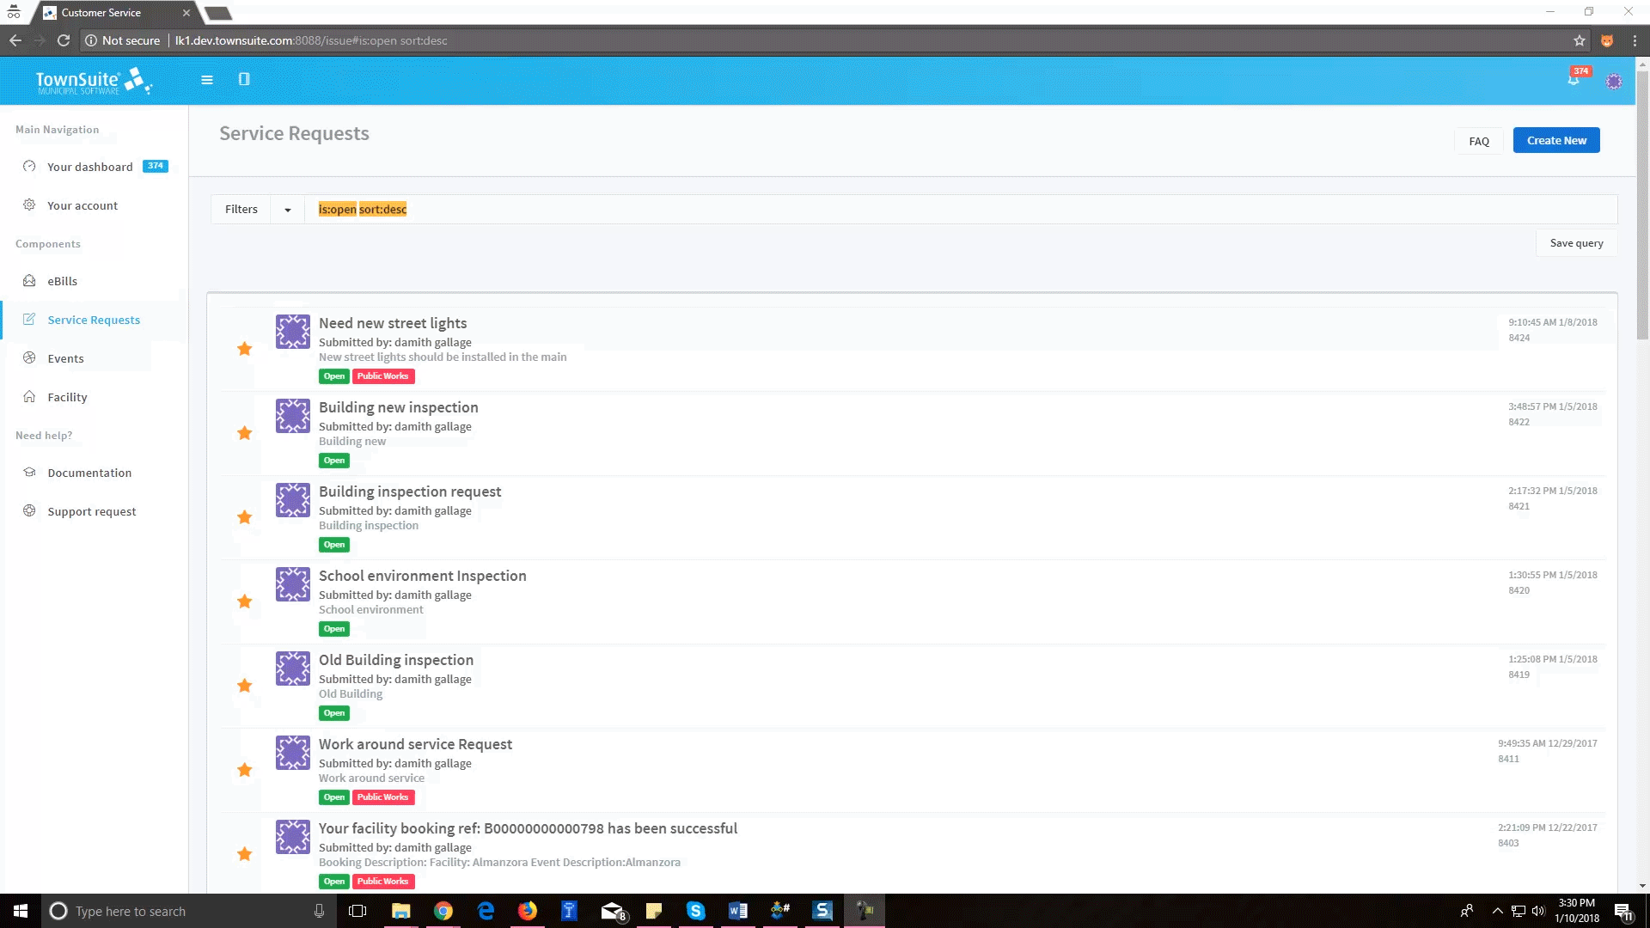Click the sidebar panel toggle icon
Viewport: 1650px width, 928px height.
pyautogui.click(x=244, y=80)
